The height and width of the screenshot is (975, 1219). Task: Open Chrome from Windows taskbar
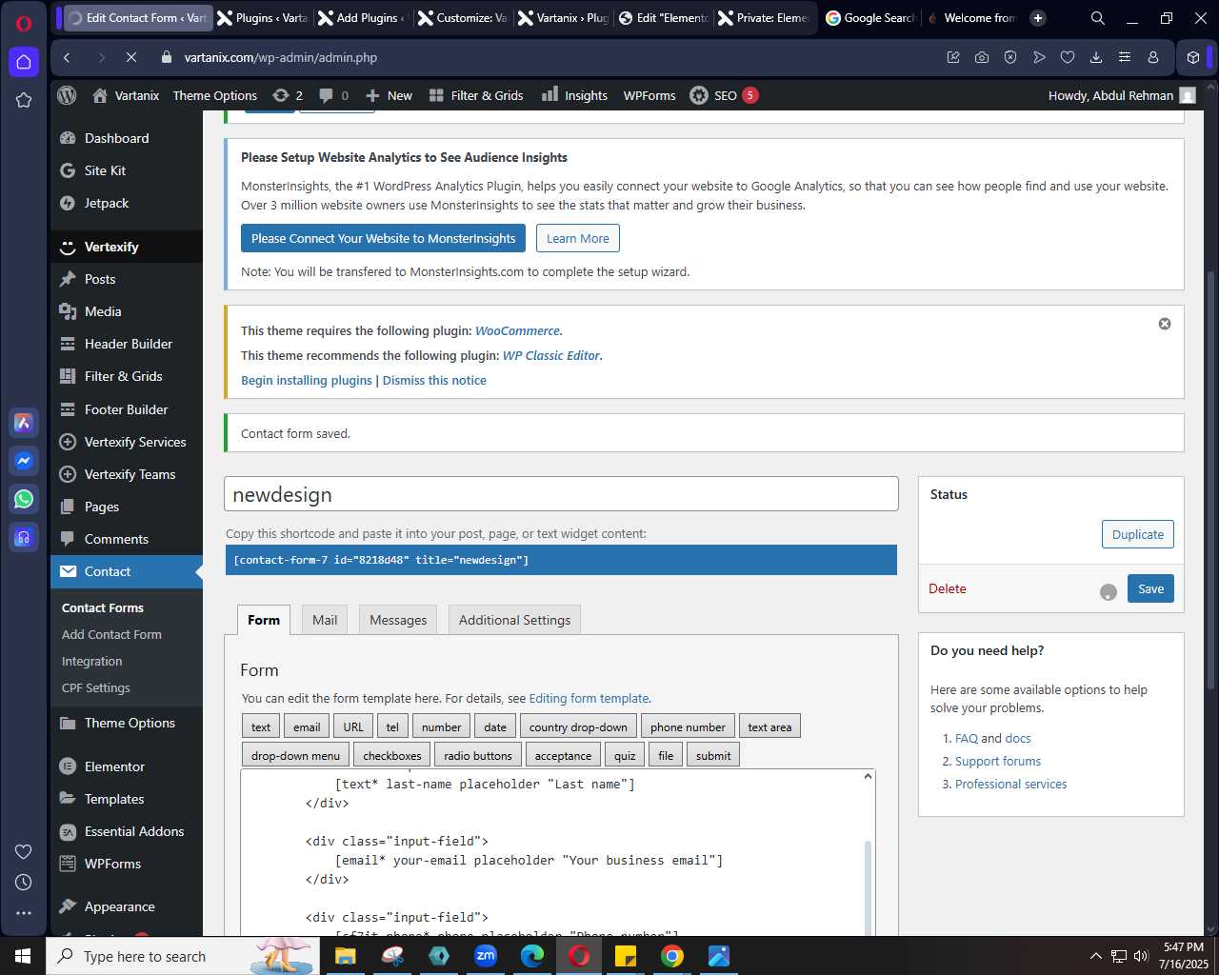672,956
